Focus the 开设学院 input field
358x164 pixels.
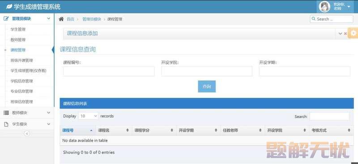coord(207,71)
